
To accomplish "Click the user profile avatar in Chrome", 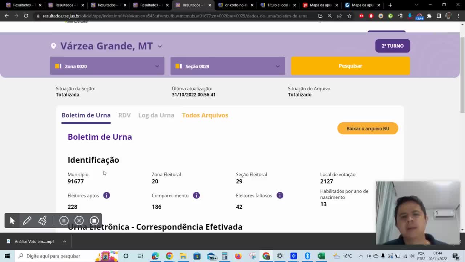I will click(x=449, y=16).
